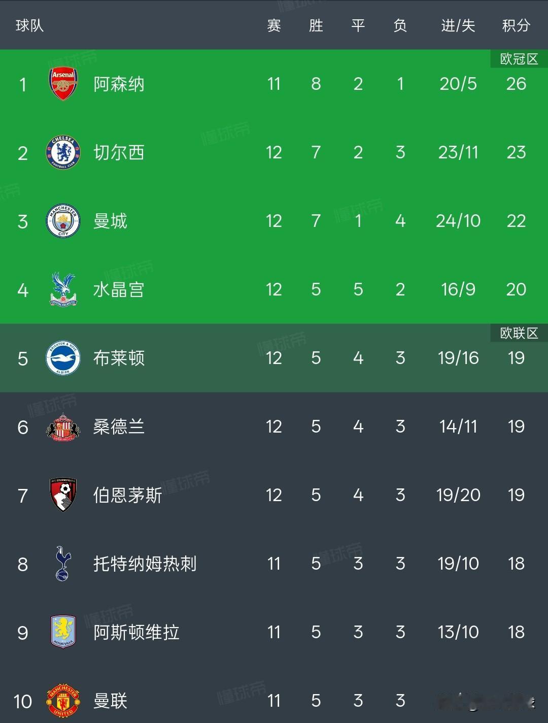The height and width of the screenshot is (723, 548).
Task: Click 水晶宫 points value 20
Action: (516, 289)
